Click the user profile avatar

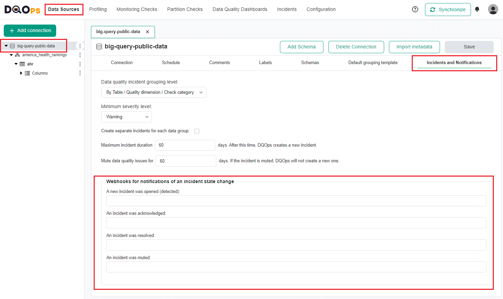pos(493,9)
